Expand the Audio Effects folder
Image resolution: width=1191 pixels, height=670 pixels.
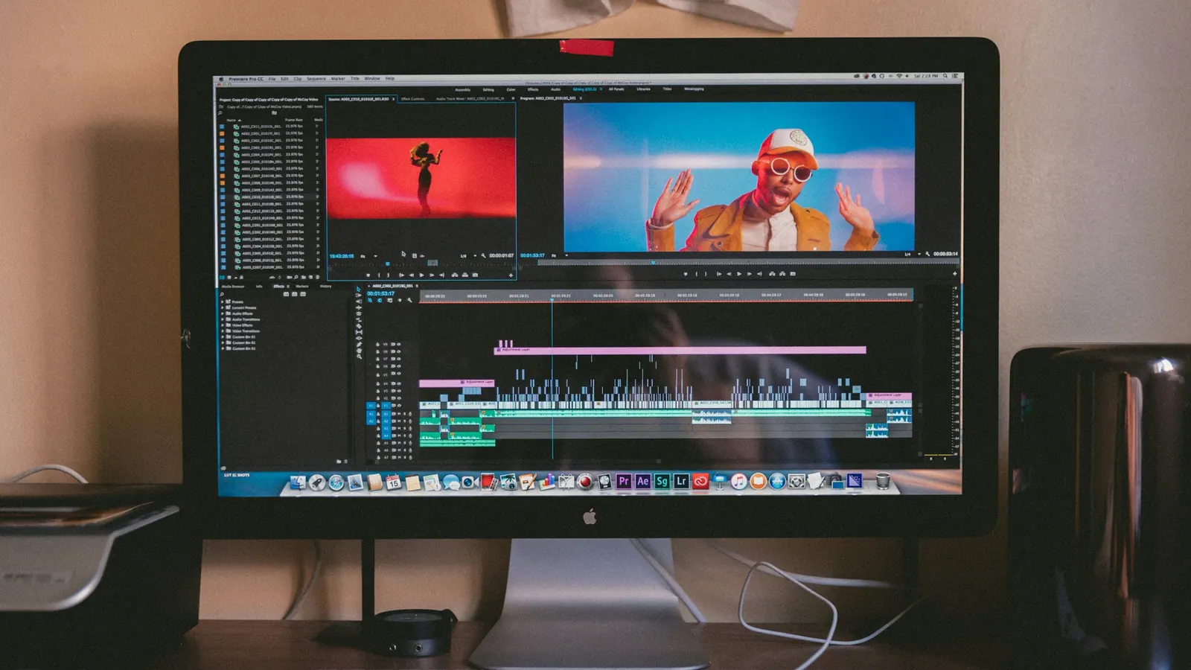pyautogui.click(x=223, y=313)
